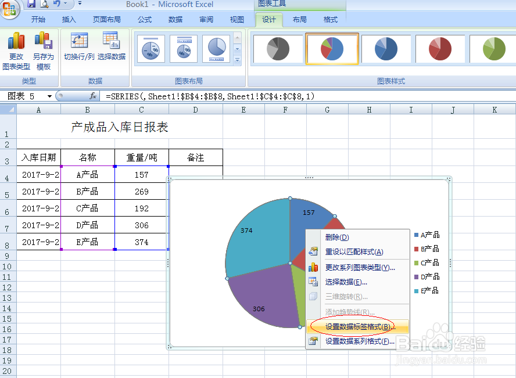Click chart layouts gallery down arrow

tap(237, 49)
